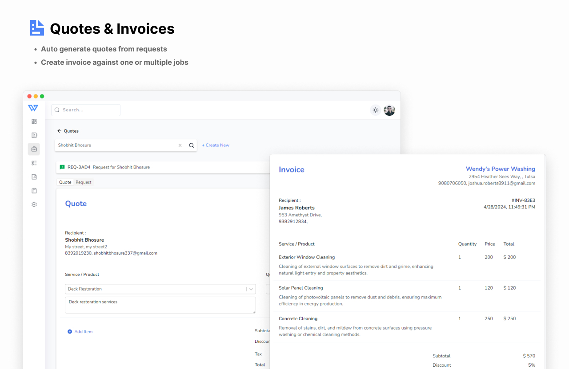The image size is (569, 369).
Task: Switch to the Quote tab
Action: (x=65, y=182)
